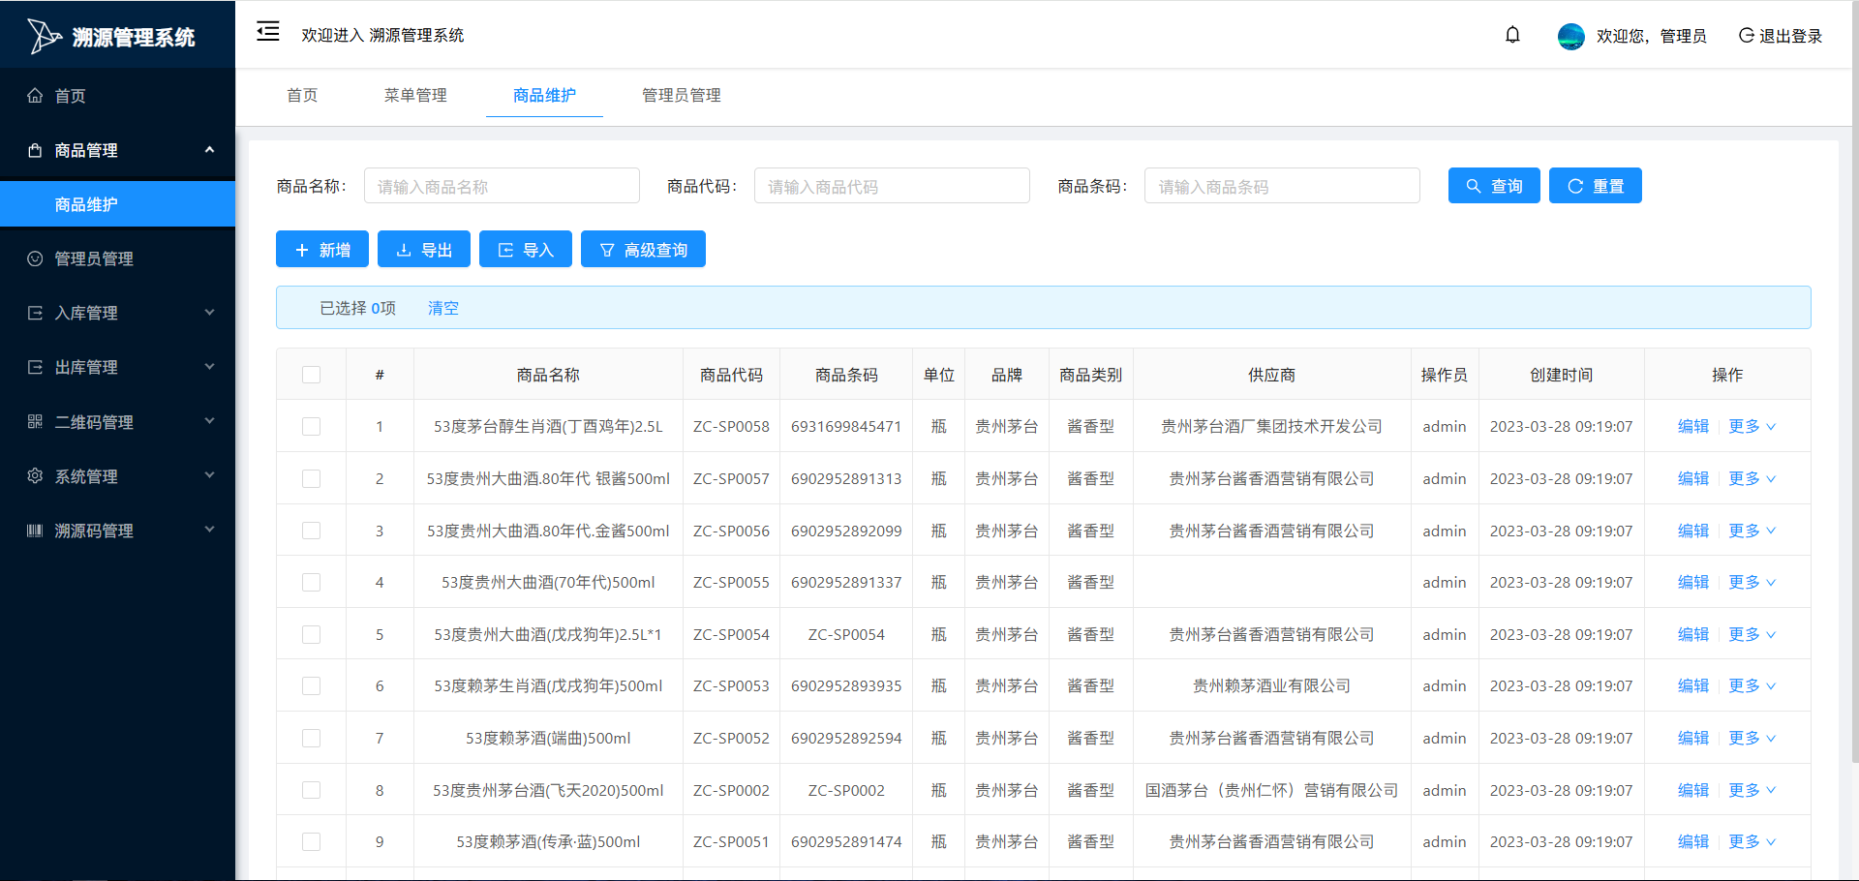Click the QR grid icon beside 二维码管理
The width and height of the screenshot is (1859, 881).
[35, 421]
